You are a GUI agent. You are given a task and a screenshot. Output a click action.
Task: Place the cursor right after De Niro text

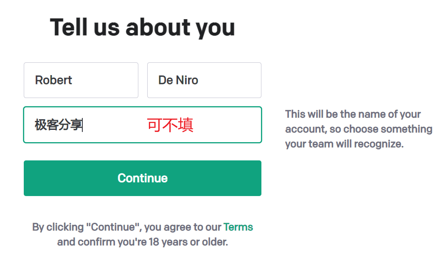pos(199,80)
